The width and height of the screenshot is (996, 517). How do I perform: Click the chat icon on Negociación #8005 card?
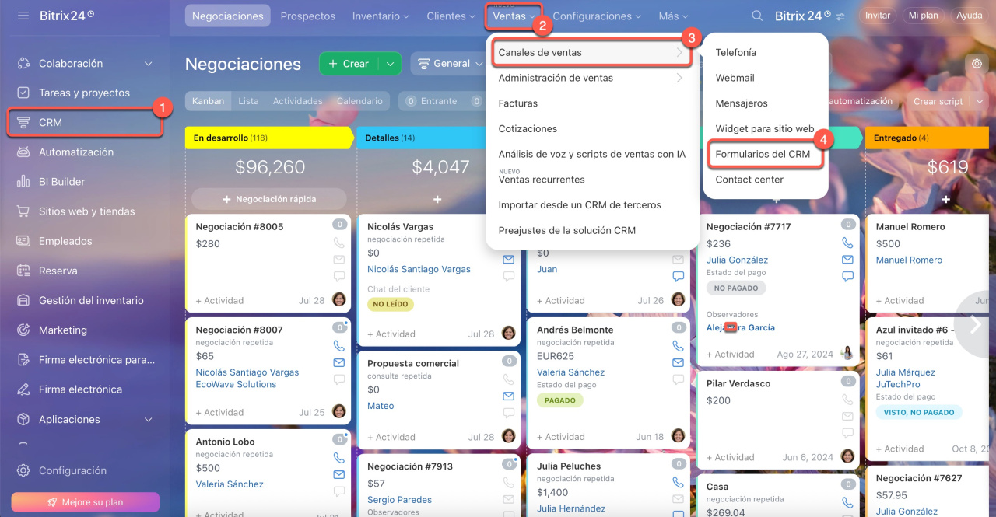point(338,276)
